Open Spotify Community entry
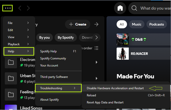 [58, 58]
